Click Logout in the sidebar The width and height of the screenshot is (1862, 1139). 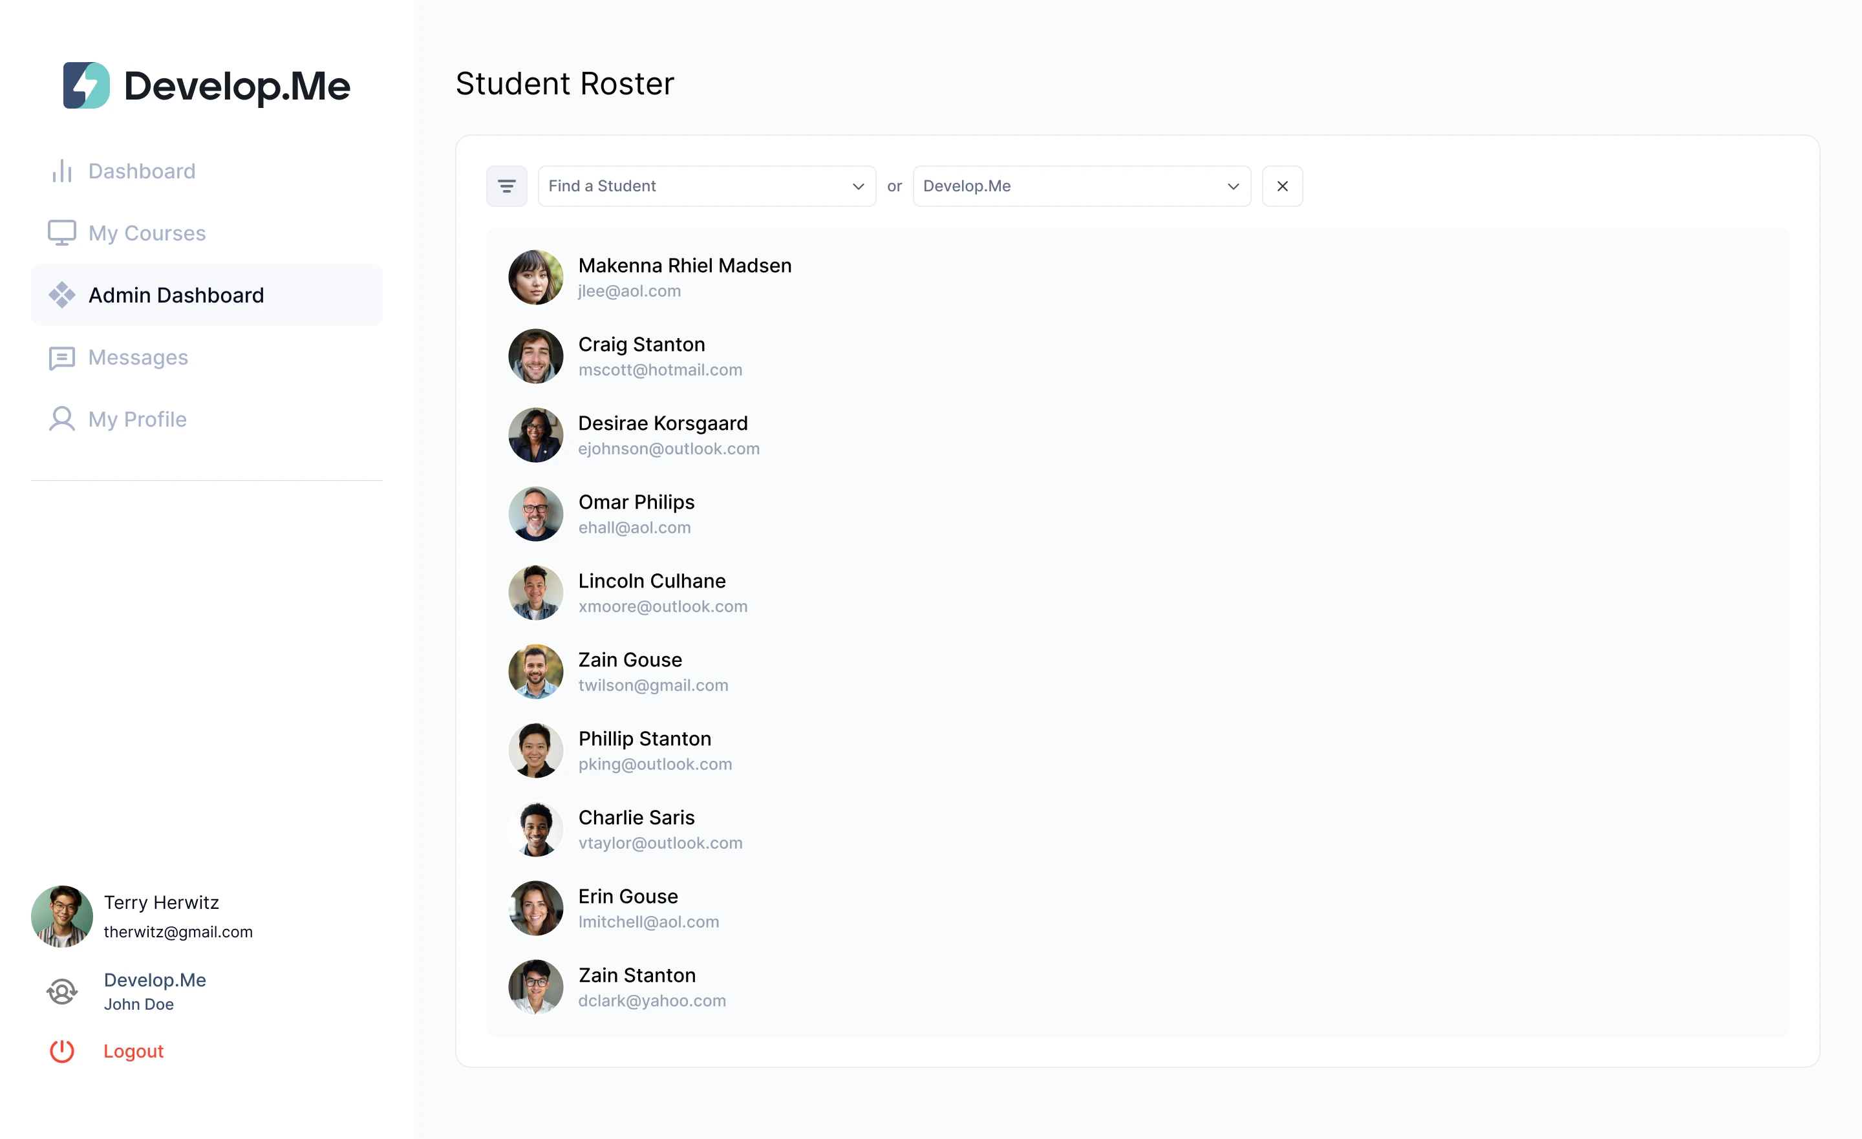click(133, 1050)
